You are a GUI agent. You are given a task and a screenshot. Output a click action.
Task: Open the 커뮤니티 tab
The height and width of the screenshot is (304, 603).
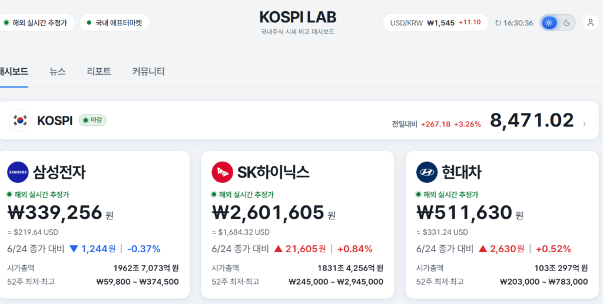pyautogui.click(x=148, y=71)
